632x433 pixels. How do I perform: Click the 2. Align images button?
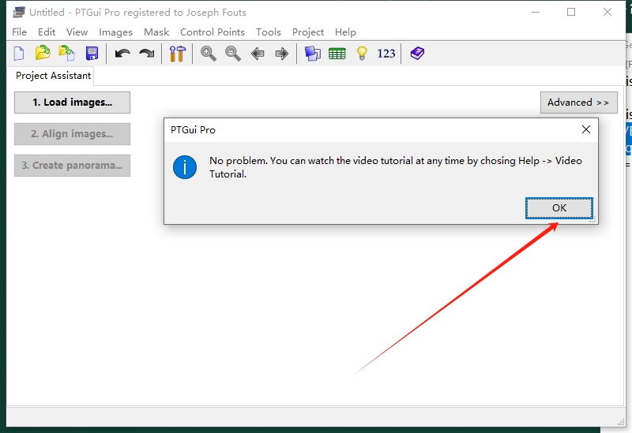click(x=72, y=134)
